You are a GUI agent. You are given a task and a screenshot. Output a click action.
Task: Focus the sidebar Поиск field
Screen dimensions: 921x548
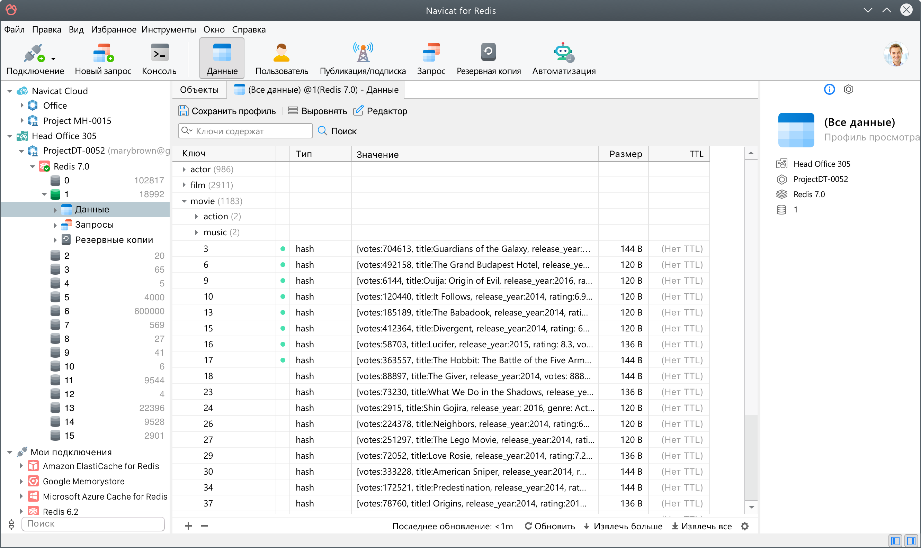pos(93,524)
